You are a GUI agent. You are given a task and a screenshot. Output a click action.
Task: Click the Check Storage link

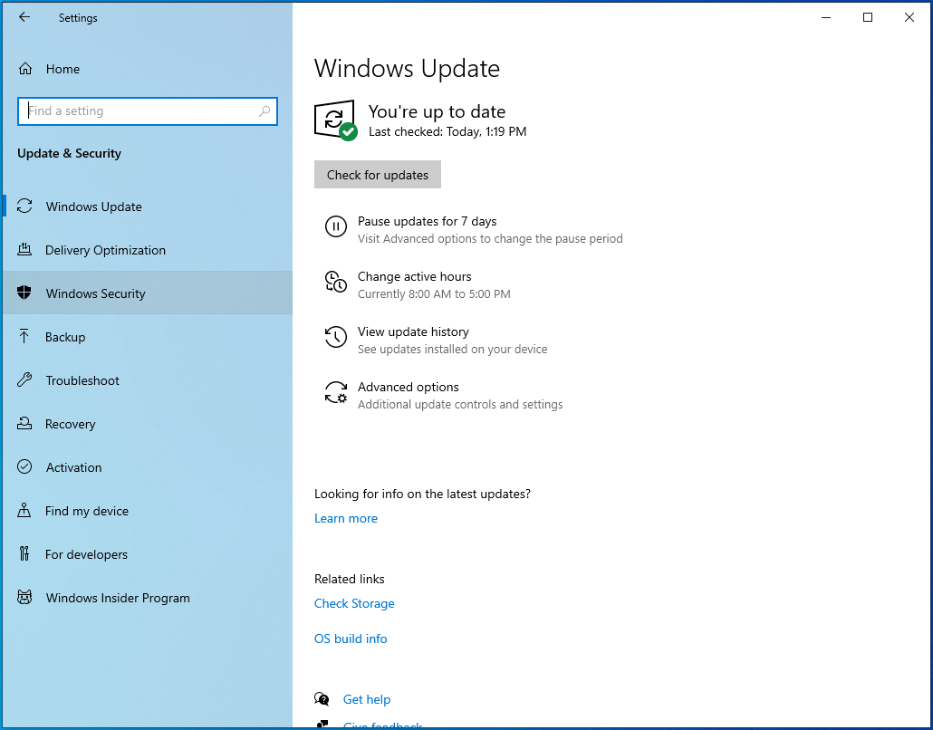[354, 603]
